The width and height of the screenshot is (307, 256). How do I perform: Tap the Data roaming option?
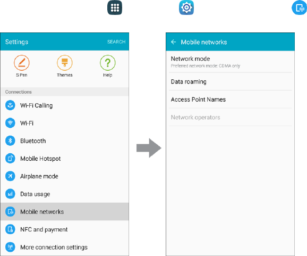(x=231, y=81)
